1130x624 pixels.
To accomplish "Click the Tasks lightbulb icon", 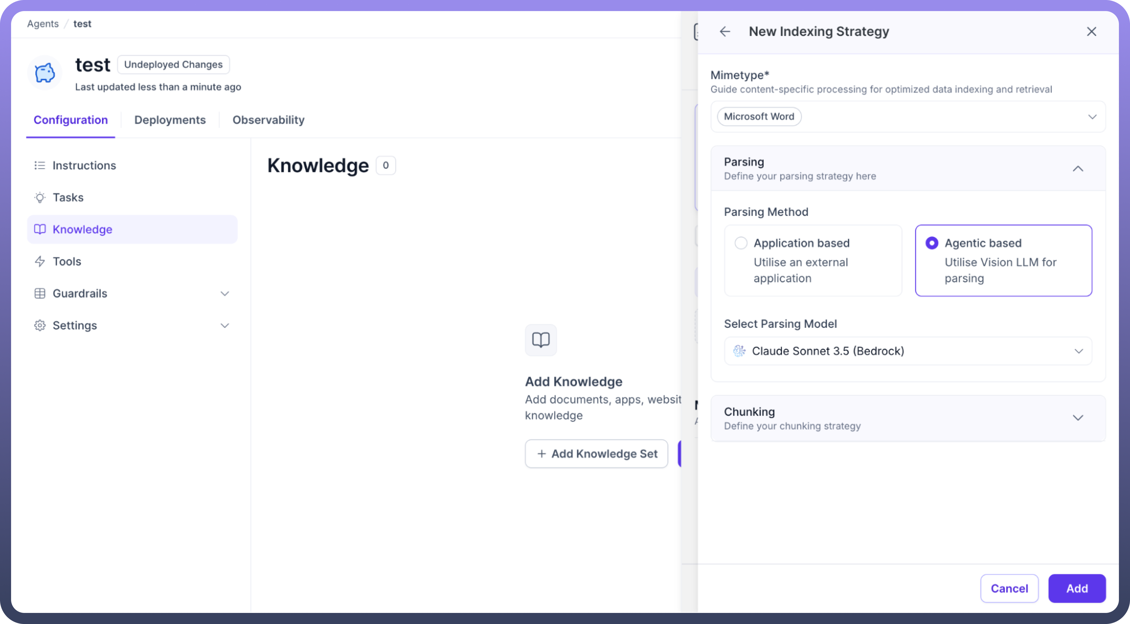I will pos(39,197).
